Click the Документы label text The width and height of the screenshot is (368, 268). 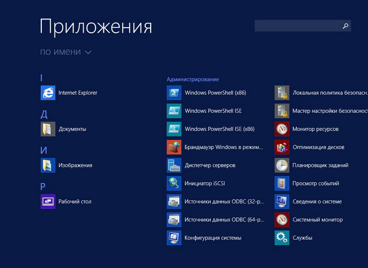point(72,129)
